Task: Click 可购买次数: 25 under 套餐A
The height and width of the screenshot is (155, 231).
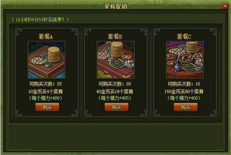Action: [x=45, y=84]
